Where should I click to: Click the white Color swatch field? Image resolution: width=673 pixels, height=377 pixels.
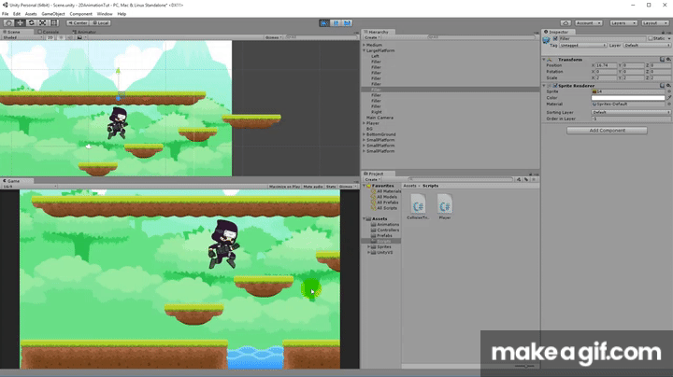[x=628, y=97]
